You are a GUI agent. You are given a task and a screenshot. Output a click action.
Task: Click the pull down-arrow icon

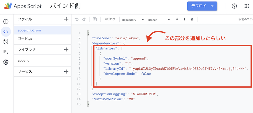click(x=177, y=20)
